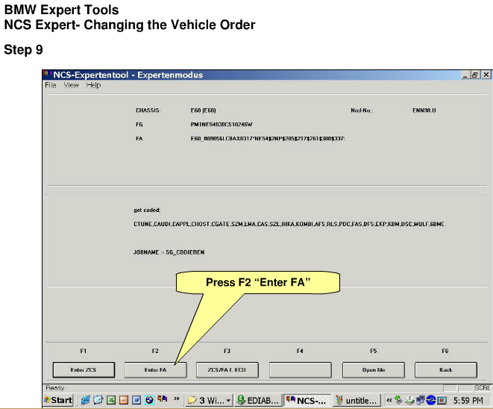Image resolution: width=493 pixels, height=409 pixels.
Task: Click the green safely-remove-hardware tray icon
Action: click(399, 400)
